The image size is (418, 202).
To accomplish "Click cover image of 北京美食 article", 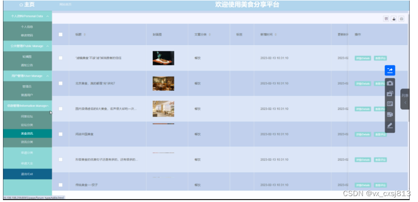I will 163,83.
